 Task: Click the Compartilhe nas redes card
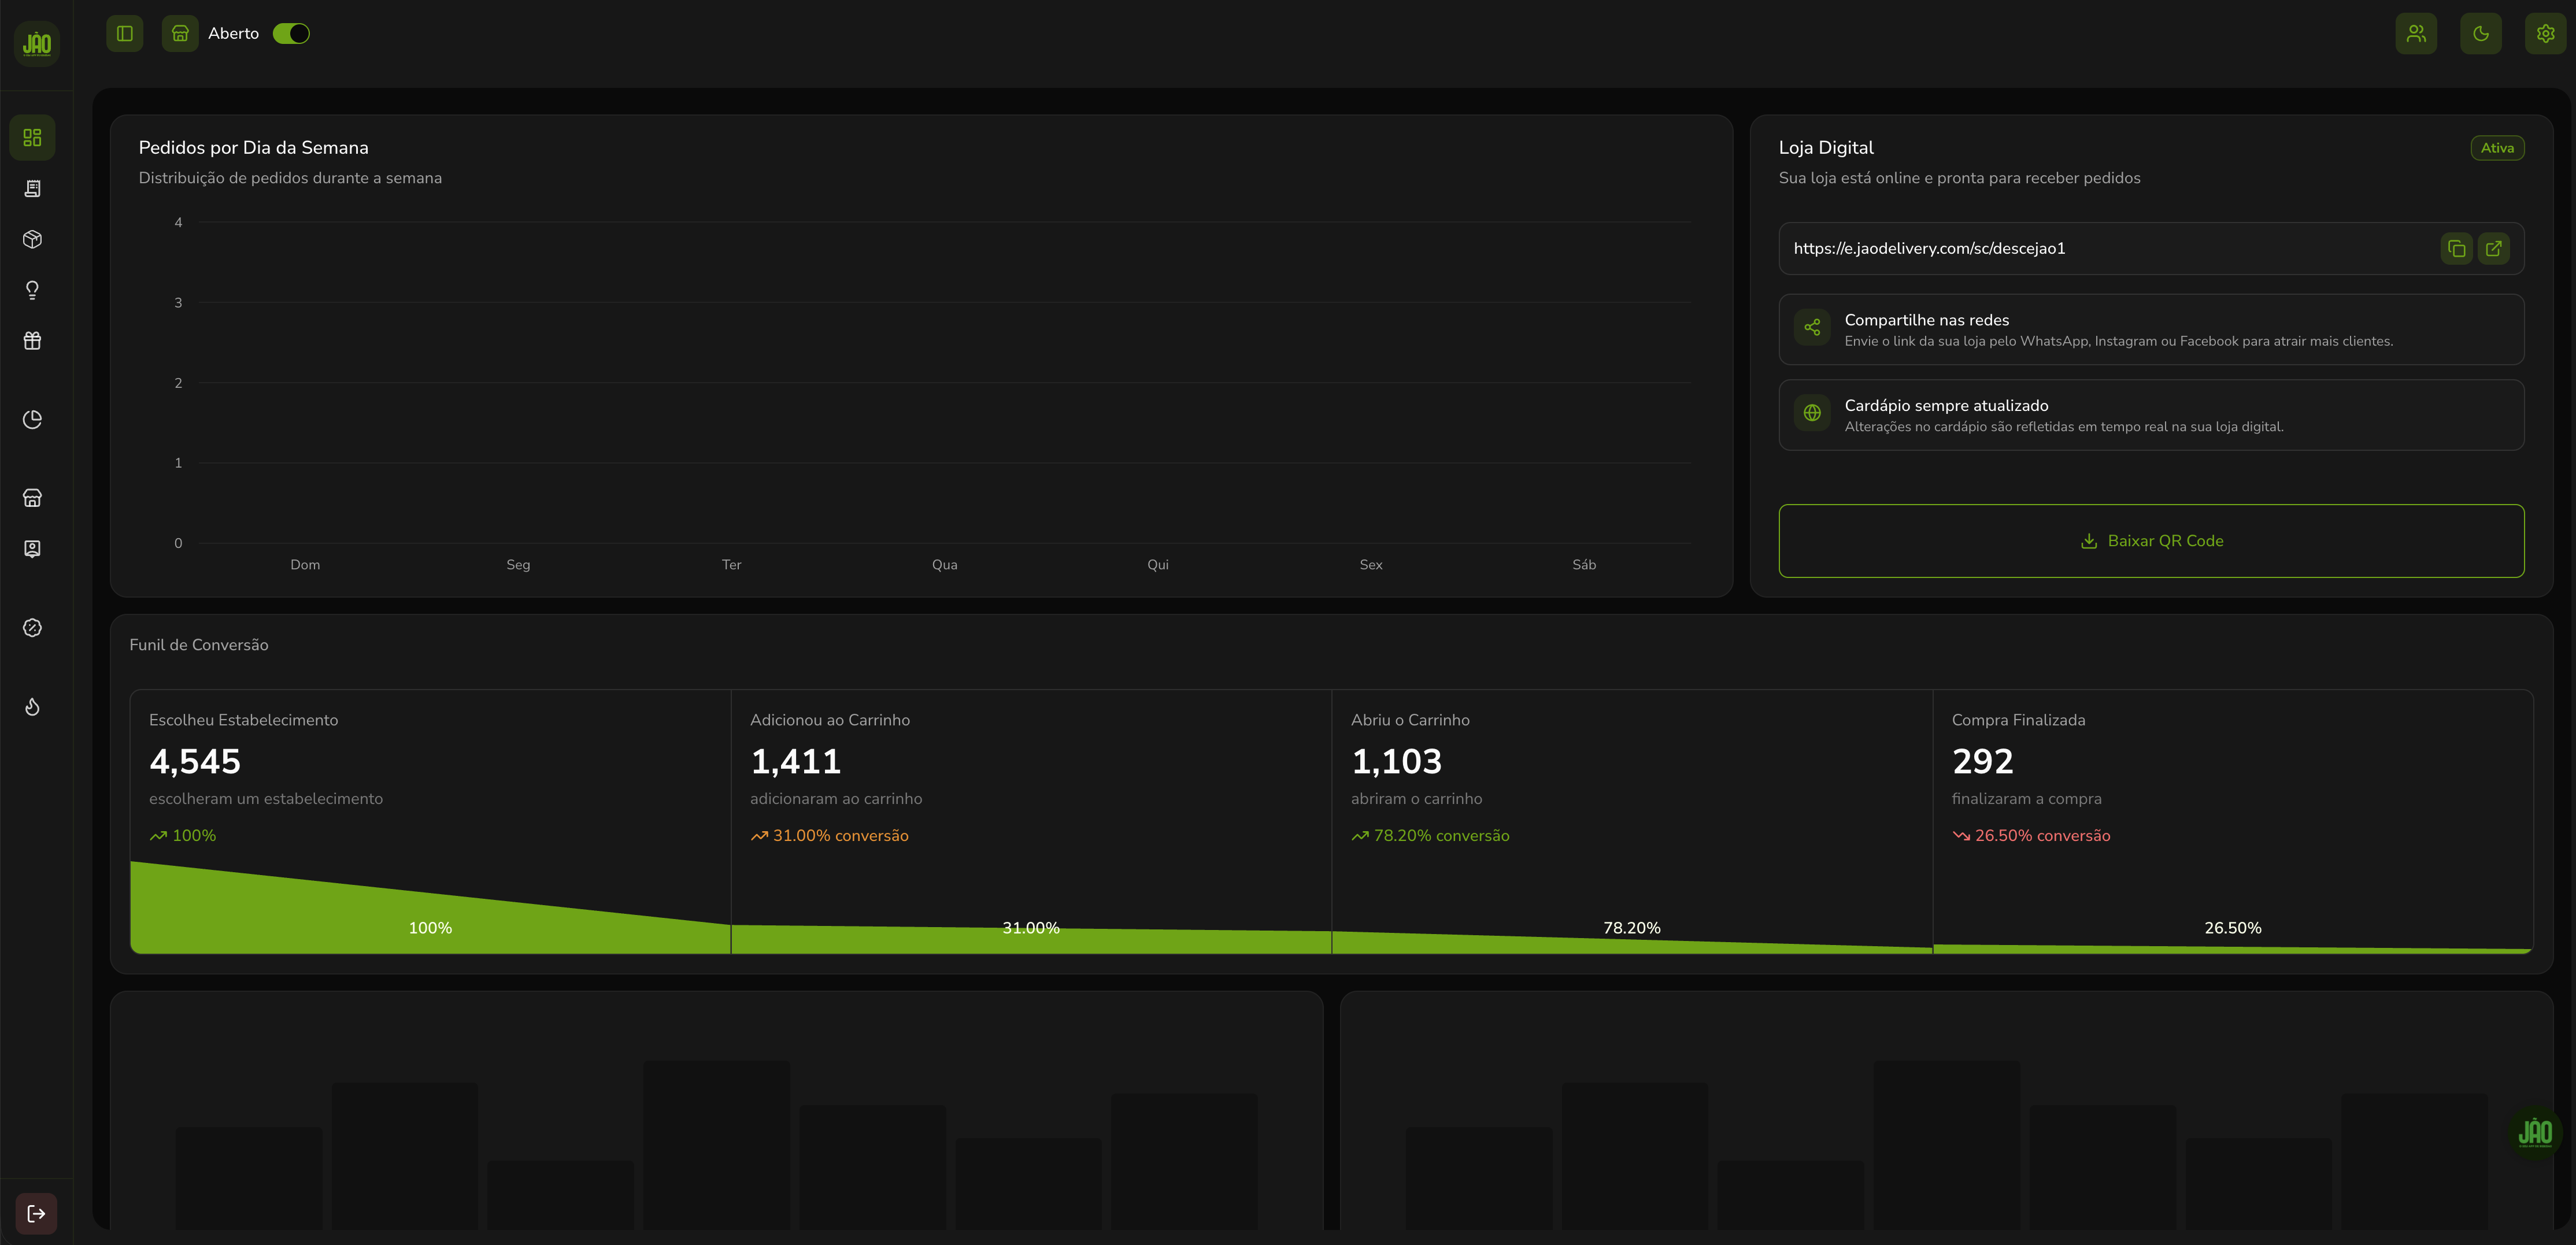(2151, 330)
